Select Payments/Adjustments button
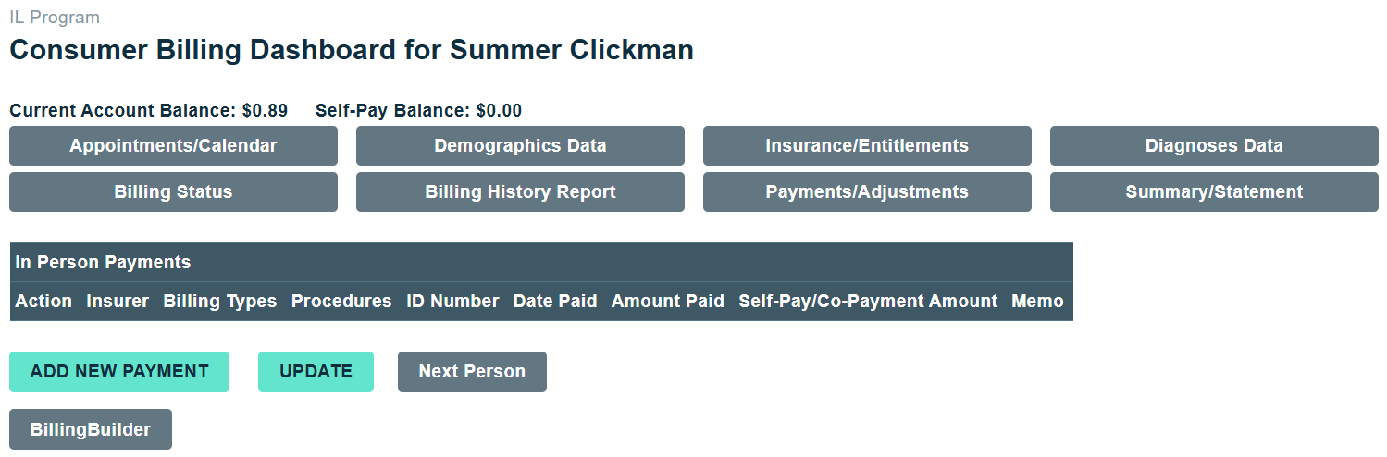This screenshot has height=457, width=1387. 867,192
